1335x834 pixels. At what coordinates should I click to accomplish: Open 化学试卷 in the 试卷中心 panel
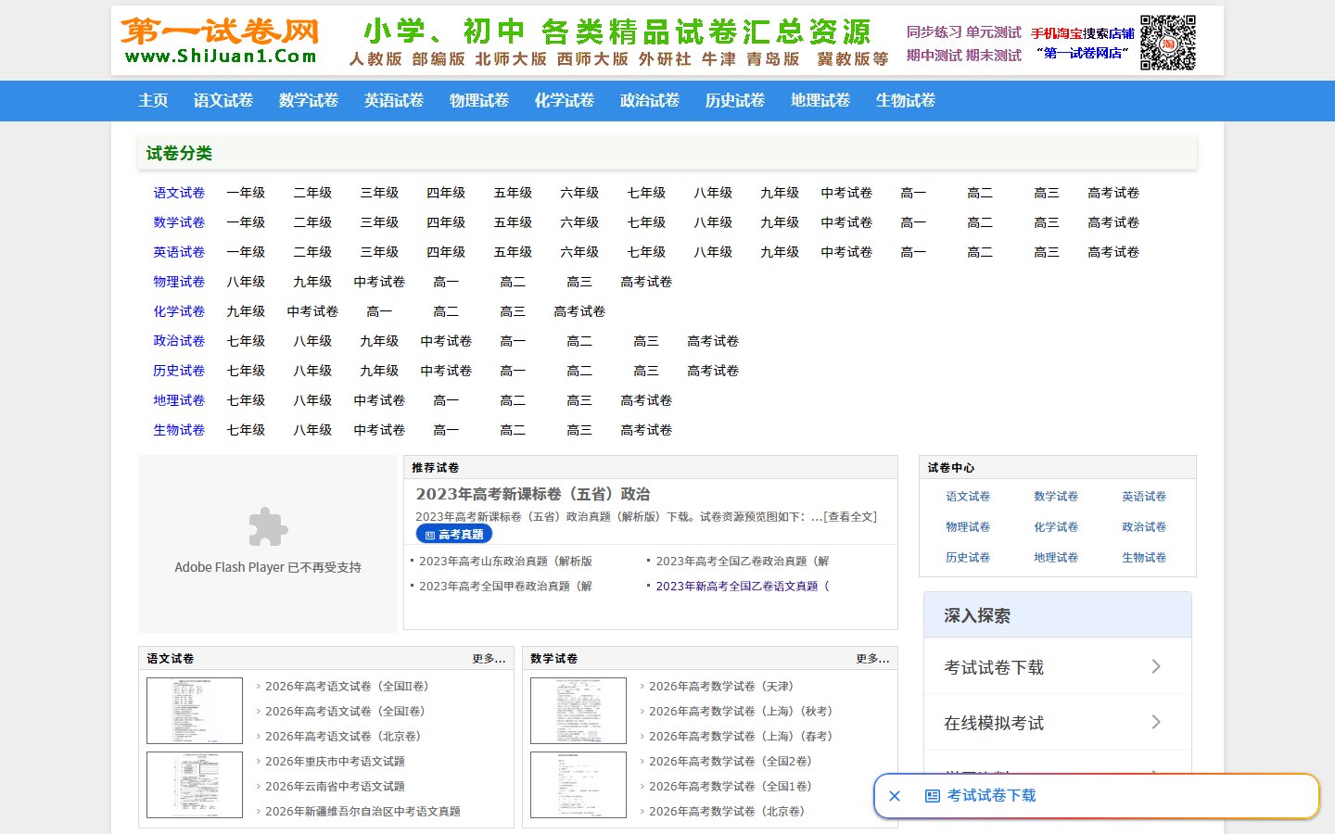point(1056,527)
